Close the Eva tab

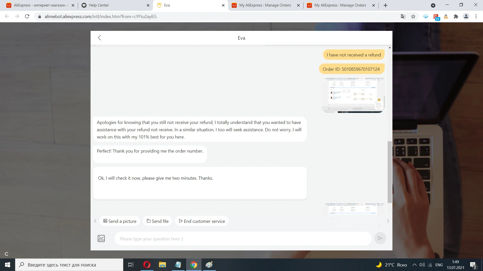223,5
